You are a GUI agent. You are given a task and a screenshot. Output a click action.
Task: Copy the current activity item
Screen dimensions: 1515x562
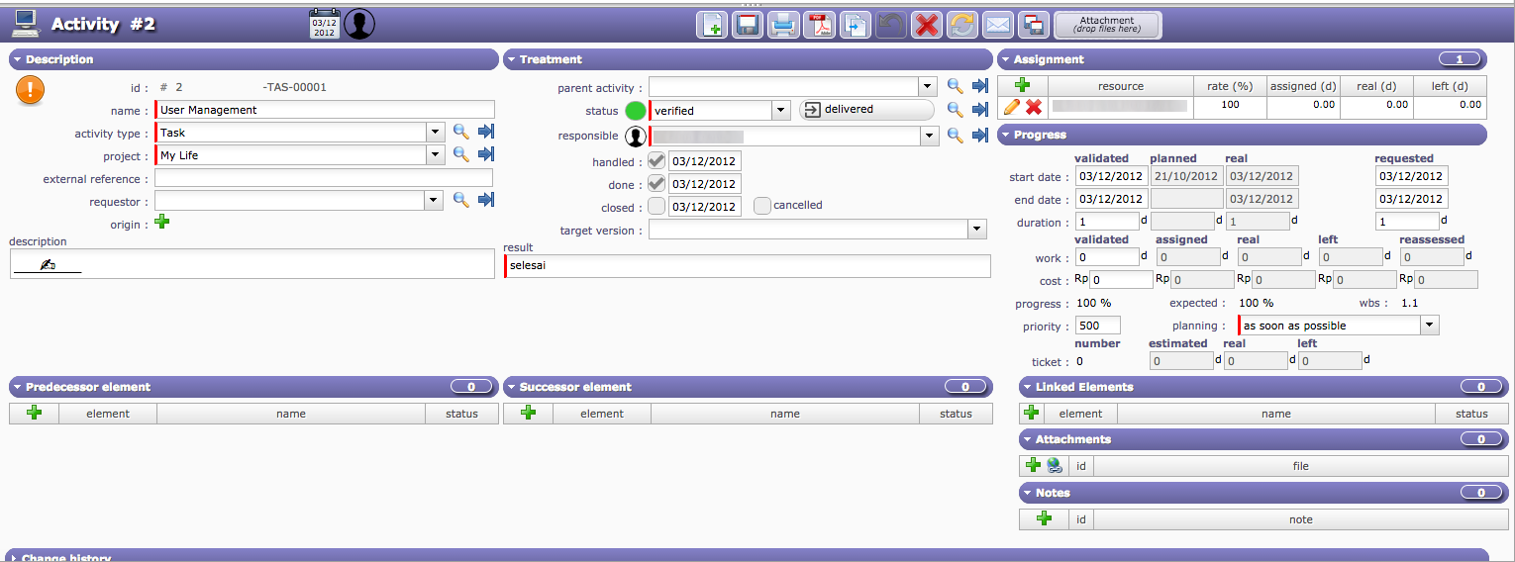pyautogui.click(x=855, y=25)
